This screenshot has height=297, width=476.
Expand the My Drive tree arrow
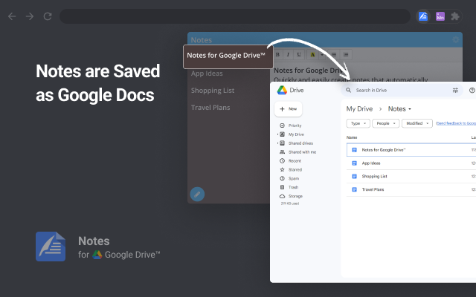[277, 134]
